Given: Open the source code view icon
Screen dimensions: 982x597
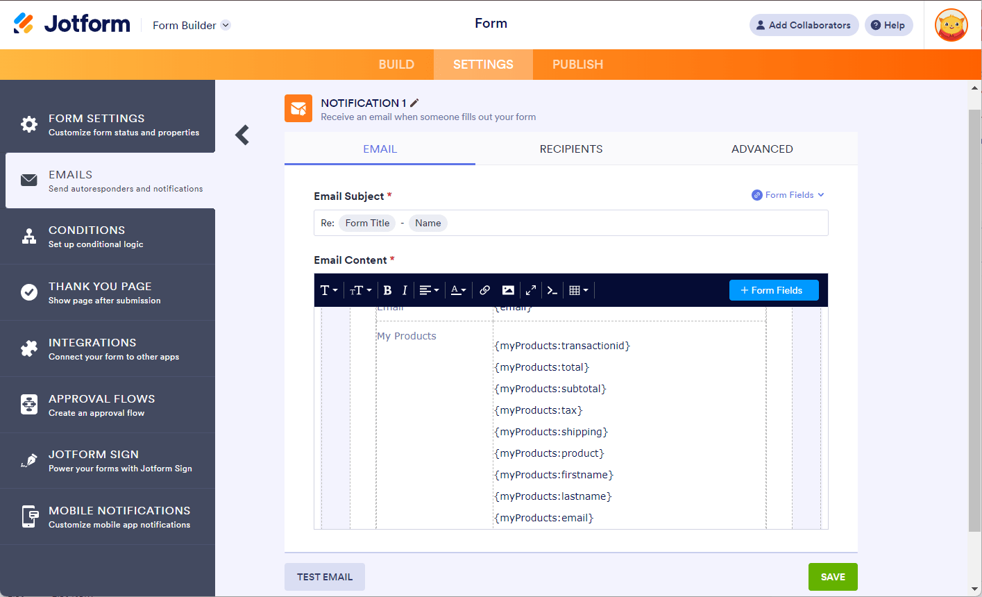Looking at the screenshot, I should [x=552, y=290].
